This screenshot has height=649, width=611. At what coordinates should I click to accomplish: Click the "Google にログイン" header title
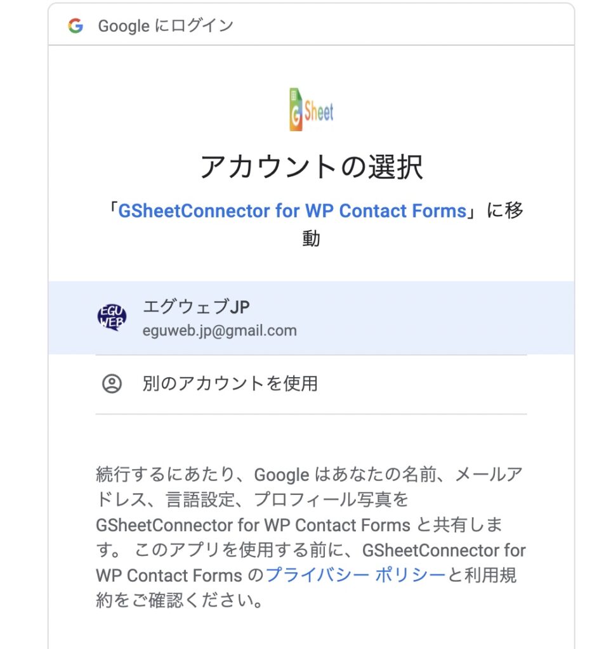[x=166, y=26]
